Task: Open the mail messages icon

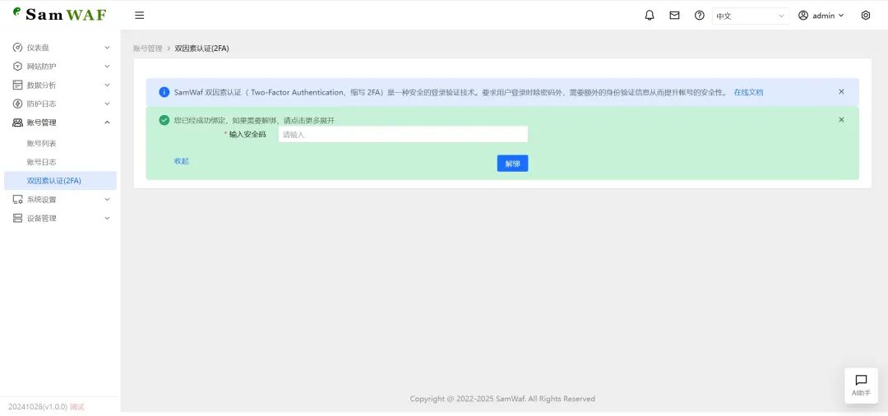Action: pyautogui.click(x=674, y=16)
